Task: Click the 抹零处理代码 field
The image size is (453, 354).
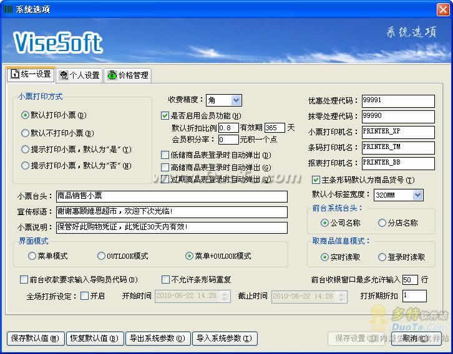Action: point(398,117)
